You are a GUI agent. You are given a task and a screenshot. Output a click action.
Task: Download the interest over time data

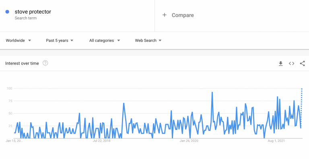pos(280,63)
